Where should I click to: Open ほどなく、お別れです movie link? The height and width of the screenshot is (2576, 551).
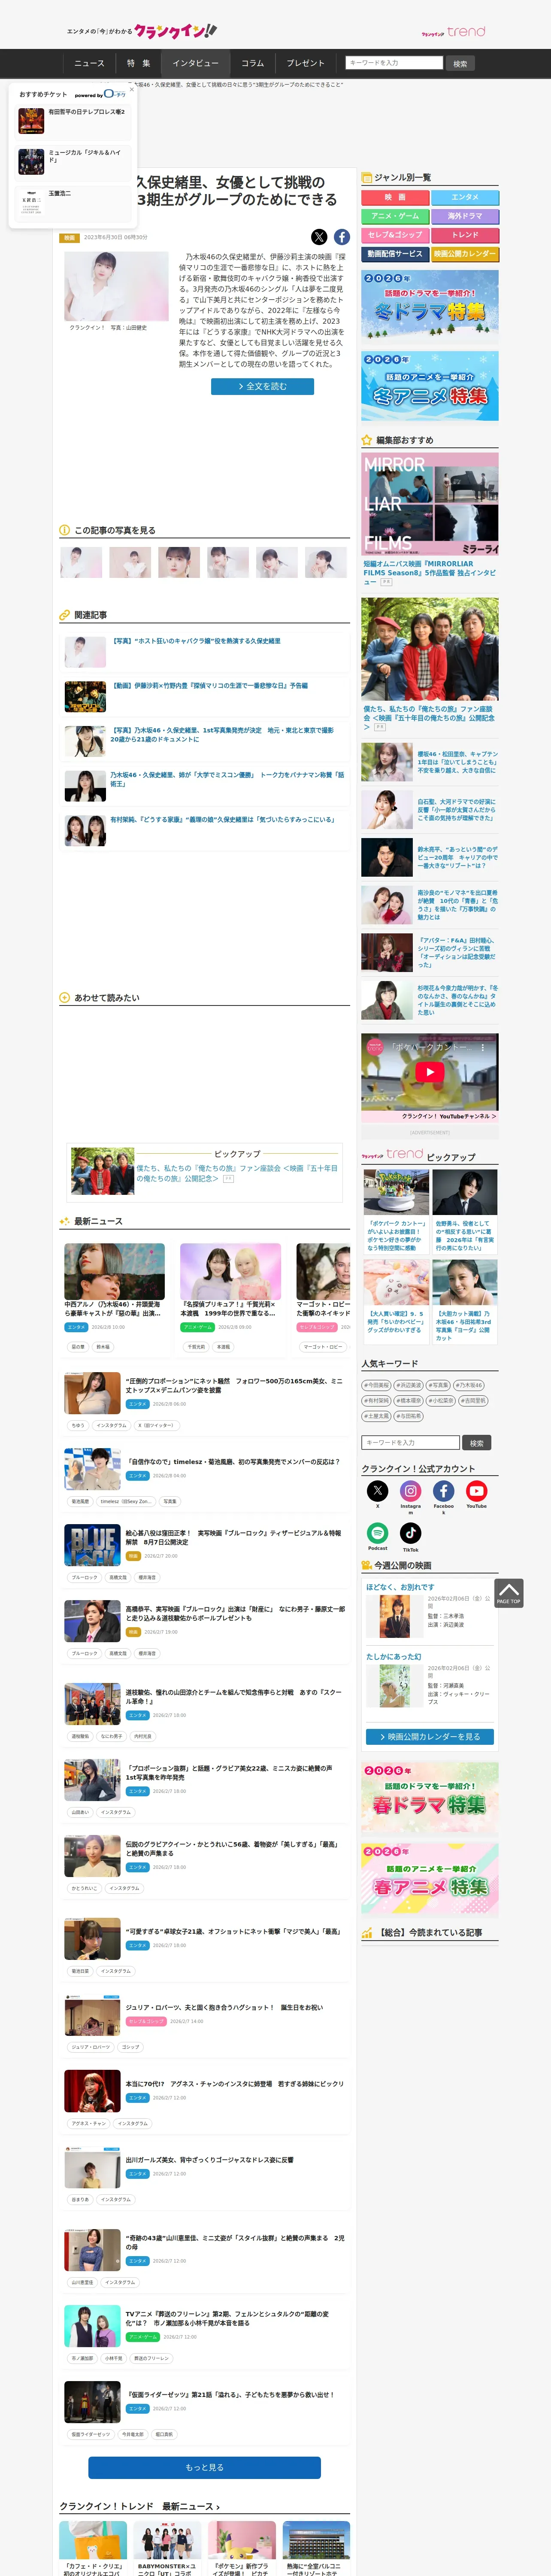(x=400, y=1587)
